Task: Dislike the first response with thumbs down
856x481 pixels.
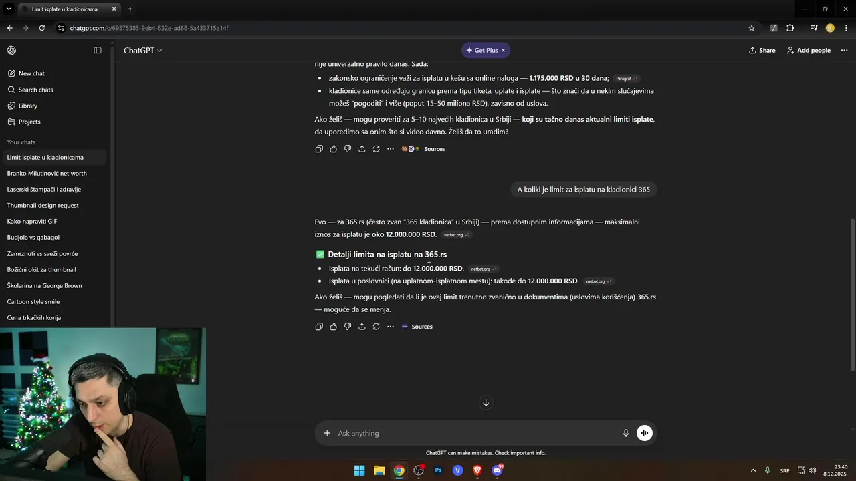Action: 348,149
